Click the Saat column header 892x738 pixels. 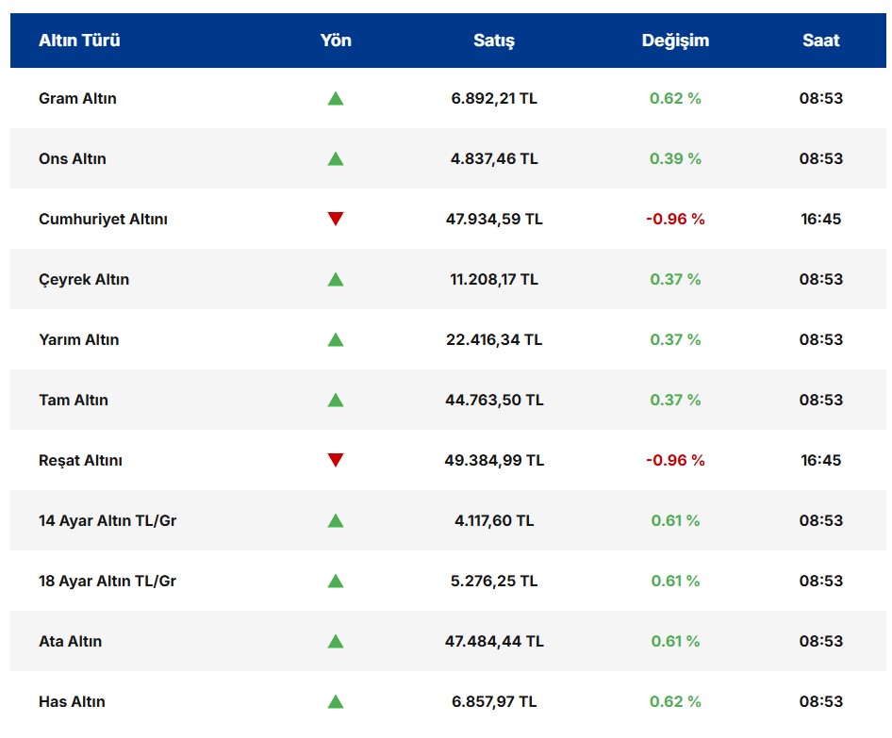820,41
